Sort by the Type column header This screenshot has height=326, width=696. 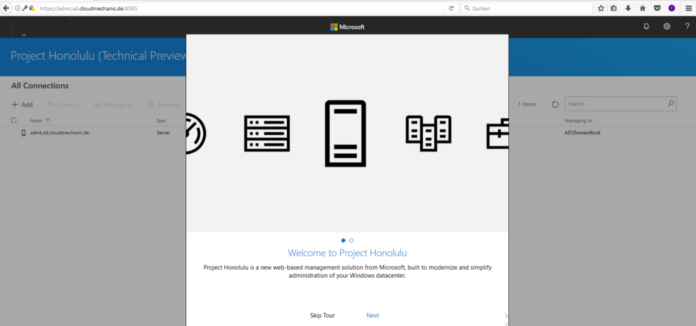click(160, 121)
